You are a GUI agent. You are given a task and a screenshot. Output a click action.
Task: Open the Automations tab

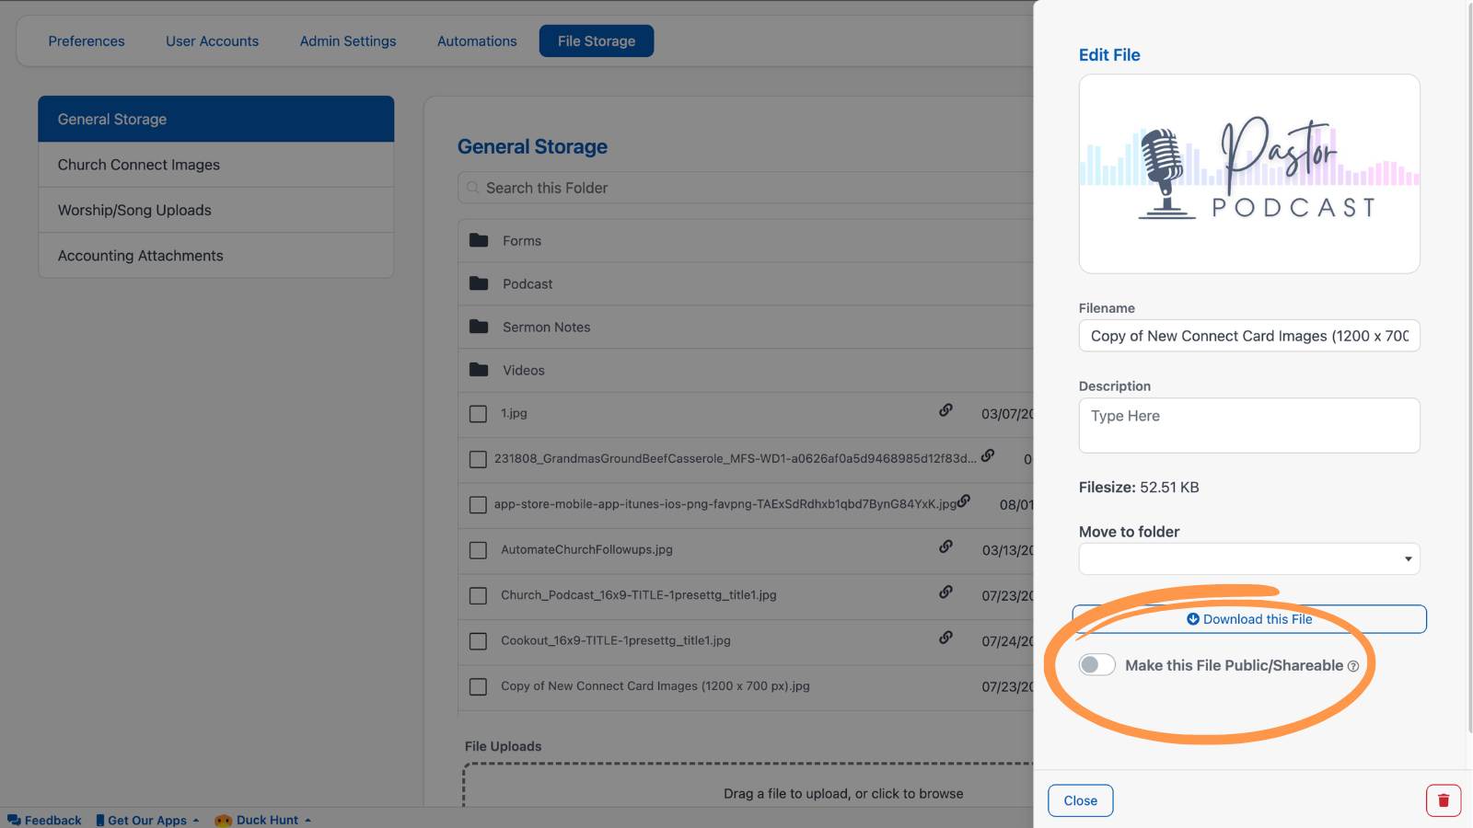click(x=477, y=41)
